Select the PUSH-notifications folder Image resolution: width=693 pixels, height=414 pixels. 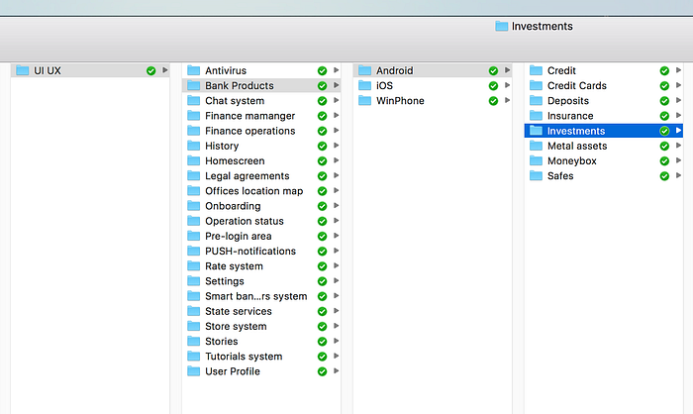pos(261,252)
